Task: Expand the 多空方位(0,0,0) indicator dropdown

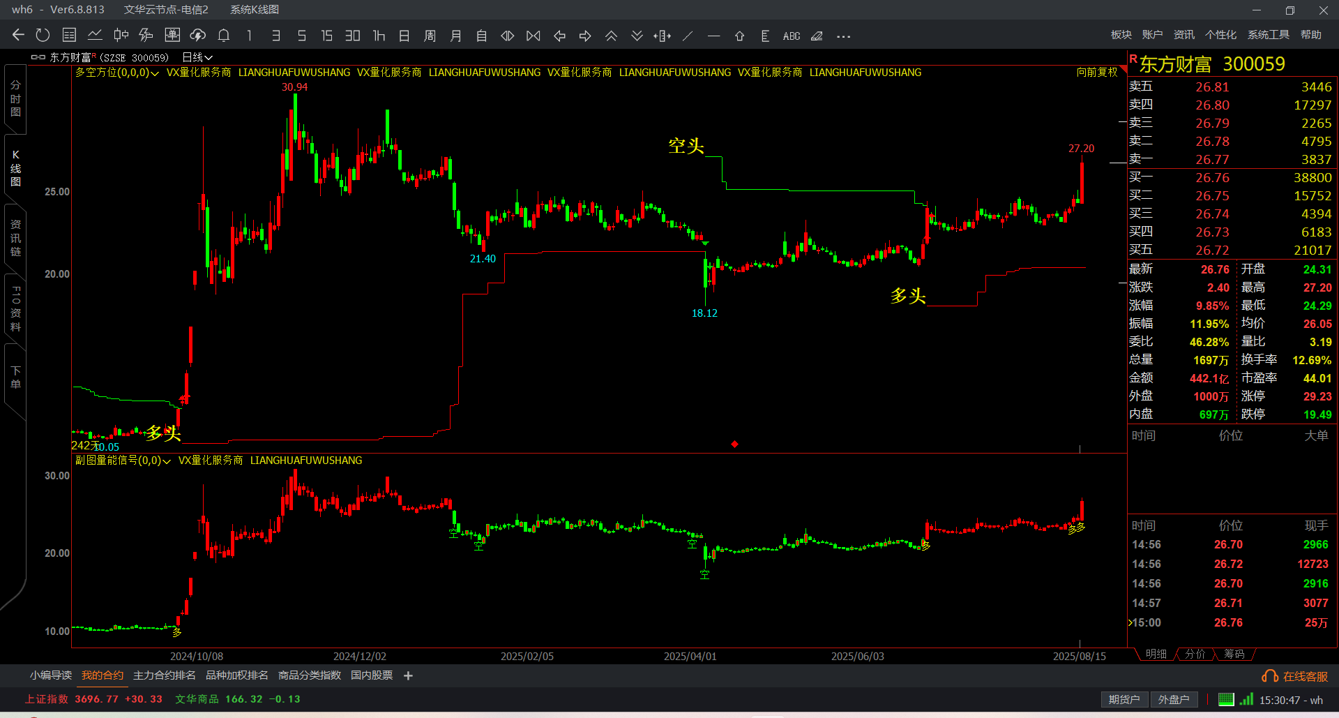Action: tap(116, 73)
